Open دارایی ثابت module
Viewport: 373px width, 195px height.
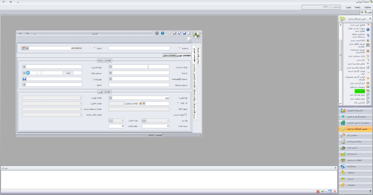[356, 148]
